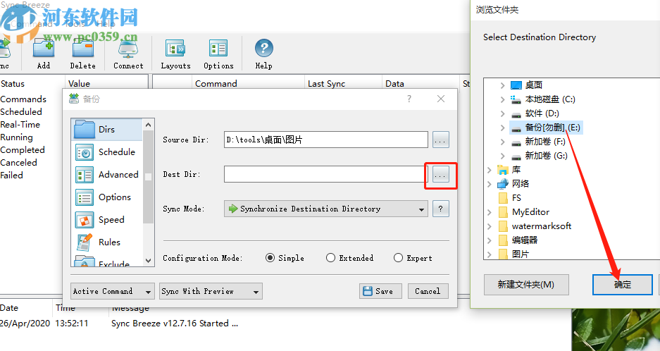Click the Canceled status row

click(x=18, y=163)
